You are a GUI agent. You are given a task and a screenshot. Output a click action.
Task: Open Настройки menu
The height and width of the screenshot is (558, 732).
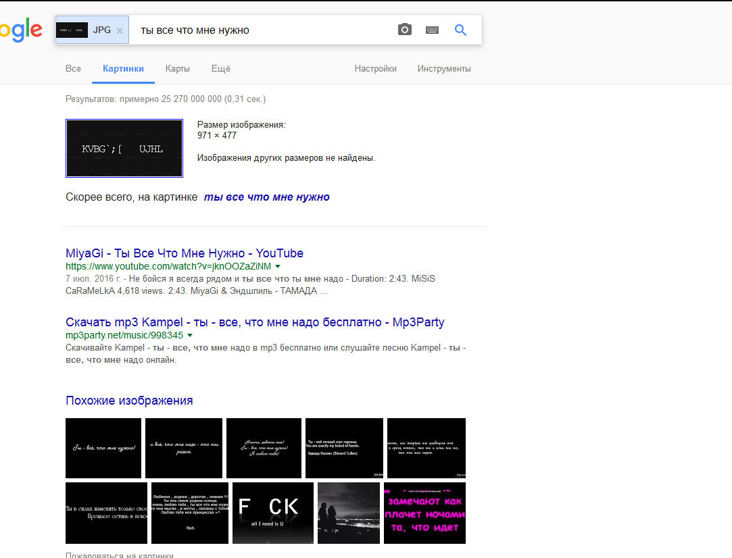point(375,69)
